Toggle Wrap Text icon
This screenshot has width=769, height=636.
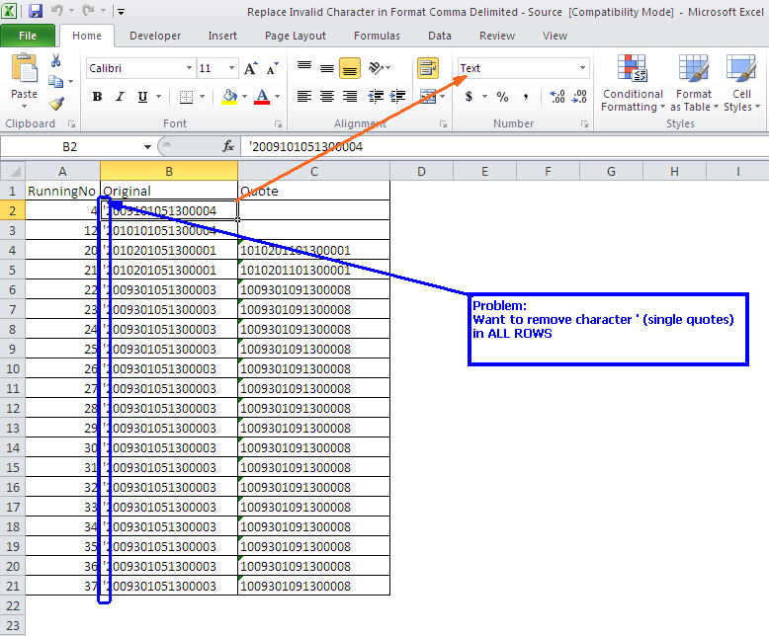tap(428, 68)
